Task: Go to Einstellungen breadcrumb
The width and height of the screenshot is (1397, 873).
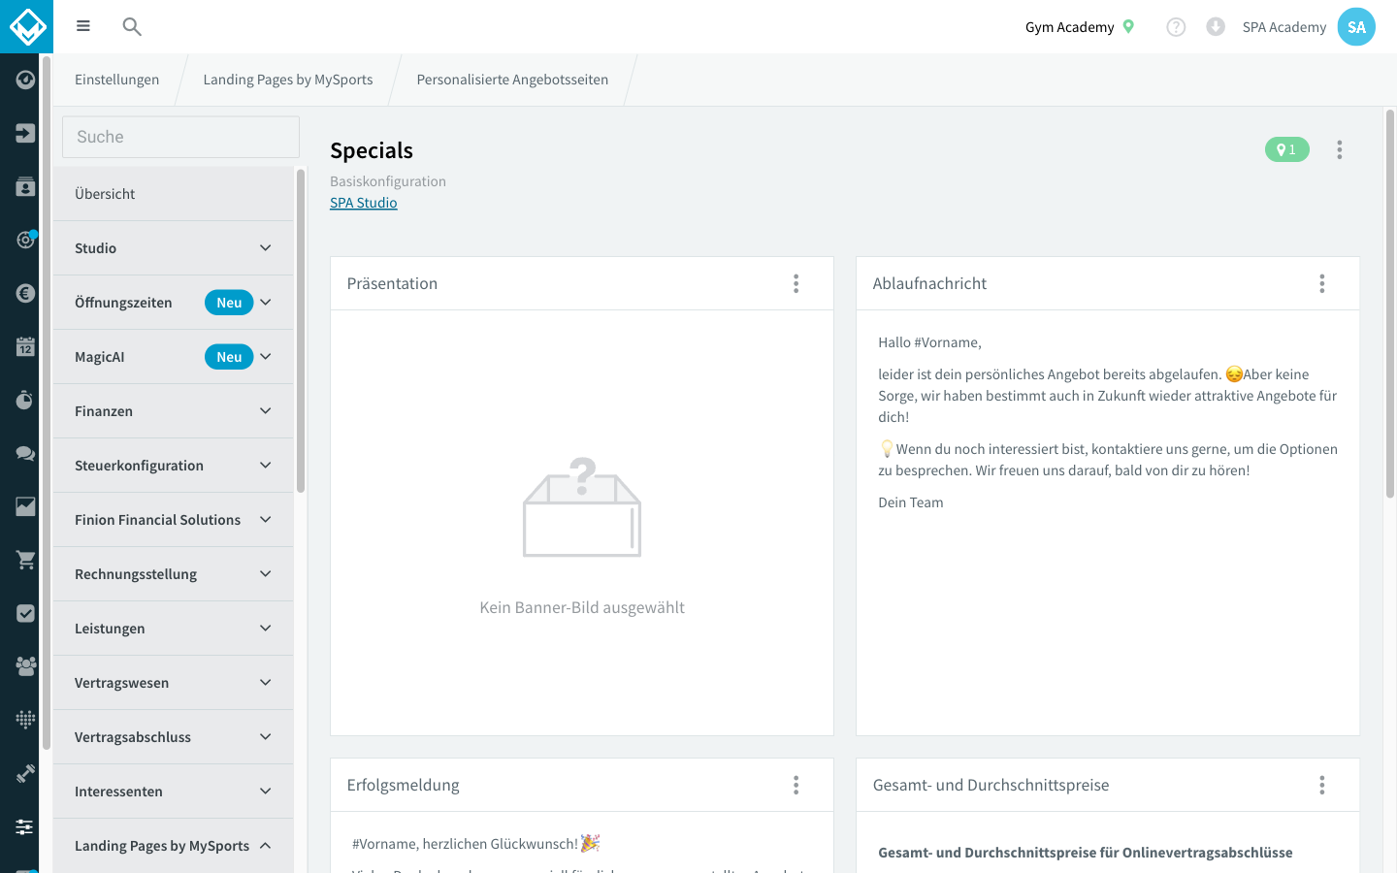Action: point(116,80)
